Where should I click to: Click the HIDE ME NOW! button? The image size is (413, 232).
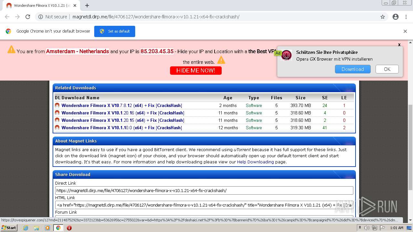pos(196,71)
